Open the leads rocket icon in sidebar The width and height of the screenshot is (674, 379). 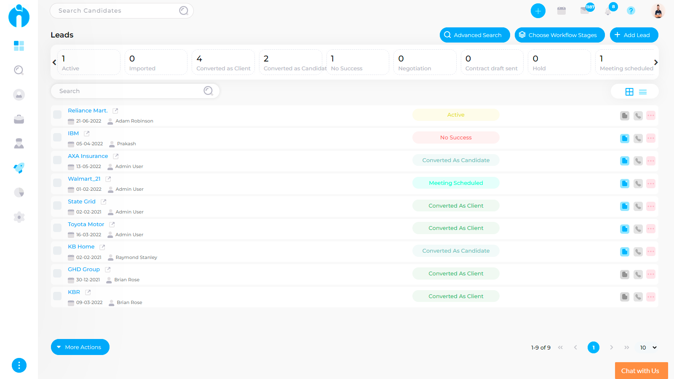click(19, 168)
